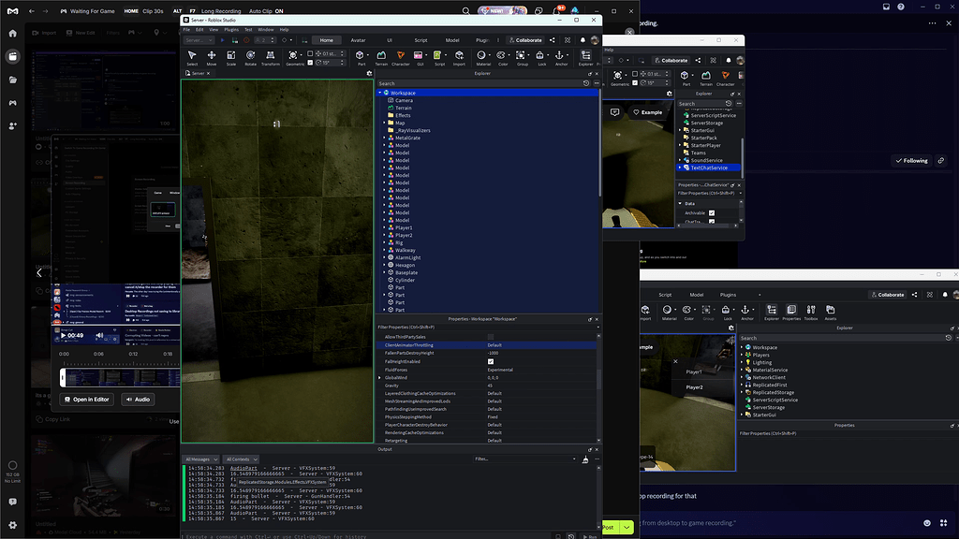Viewport: 959px width, 539px height.
Task: Expand GlobalWind in the Properties panel
Action: (x=378, y=378)
